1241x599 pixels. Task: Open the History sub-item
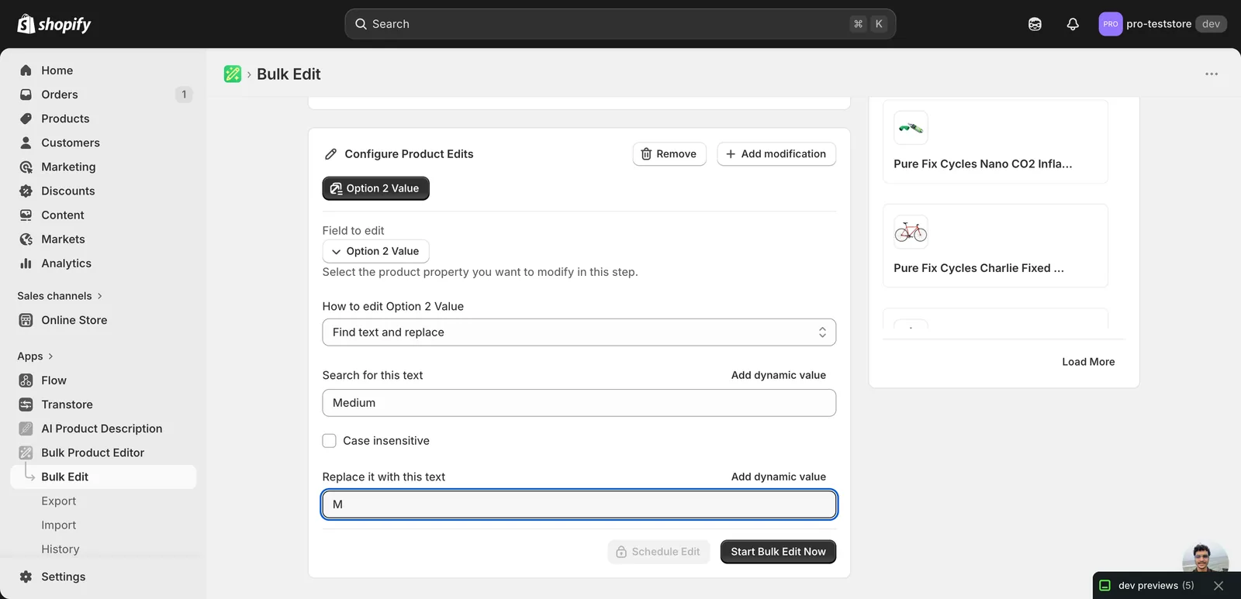[x=60, y=549]
